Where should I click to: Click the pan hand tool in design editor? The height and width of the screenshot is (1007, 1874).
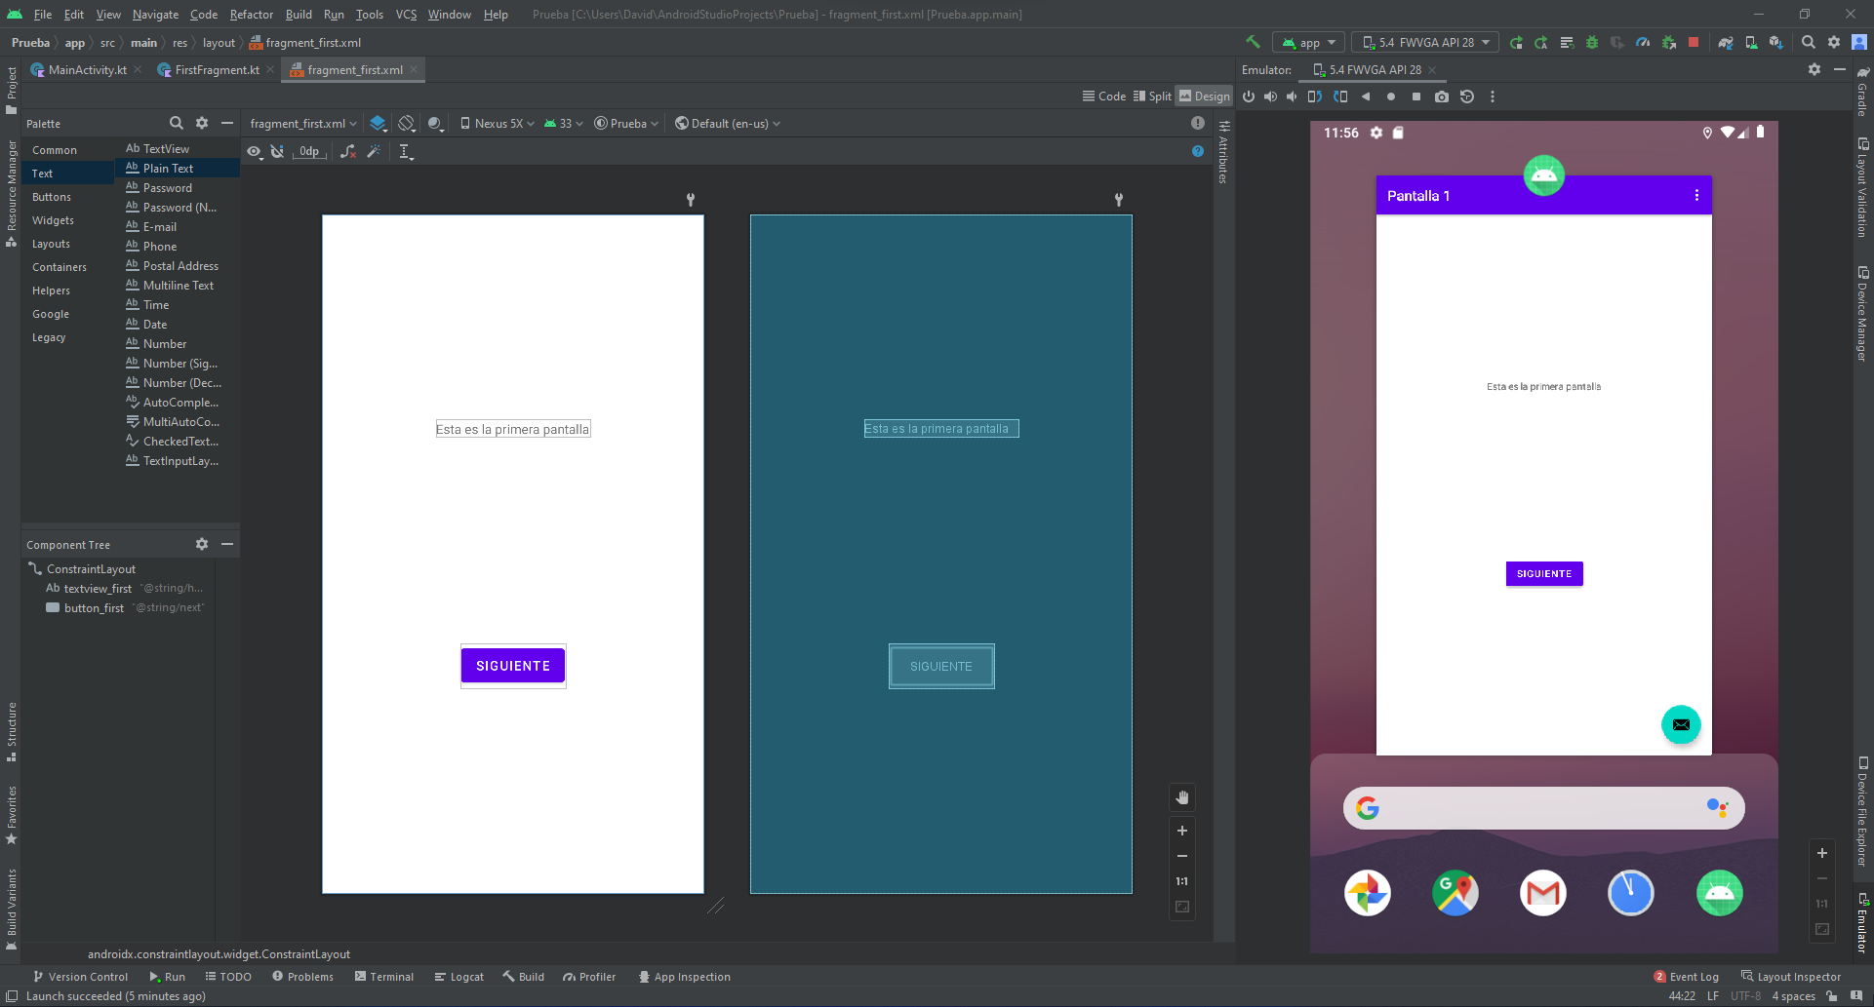pyautogui.click(x=1182, y=797)
